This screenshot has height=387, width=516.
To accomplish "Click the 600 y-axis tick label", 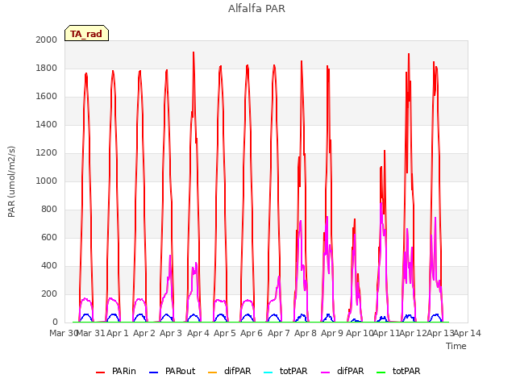I will [49, 238].
